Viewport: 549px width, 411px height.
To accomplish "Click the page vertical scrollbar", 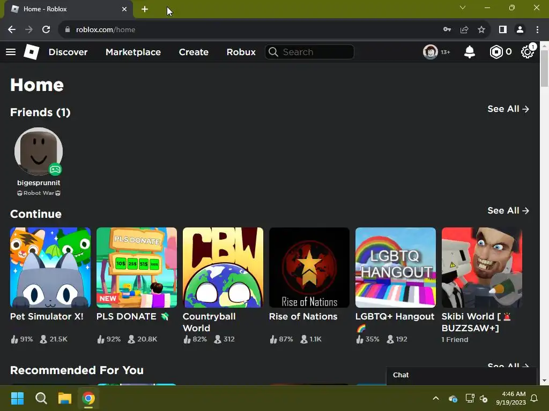I will click(x=544, y=68).
